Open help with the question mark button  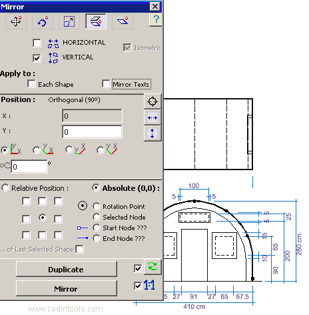(156, 19)
